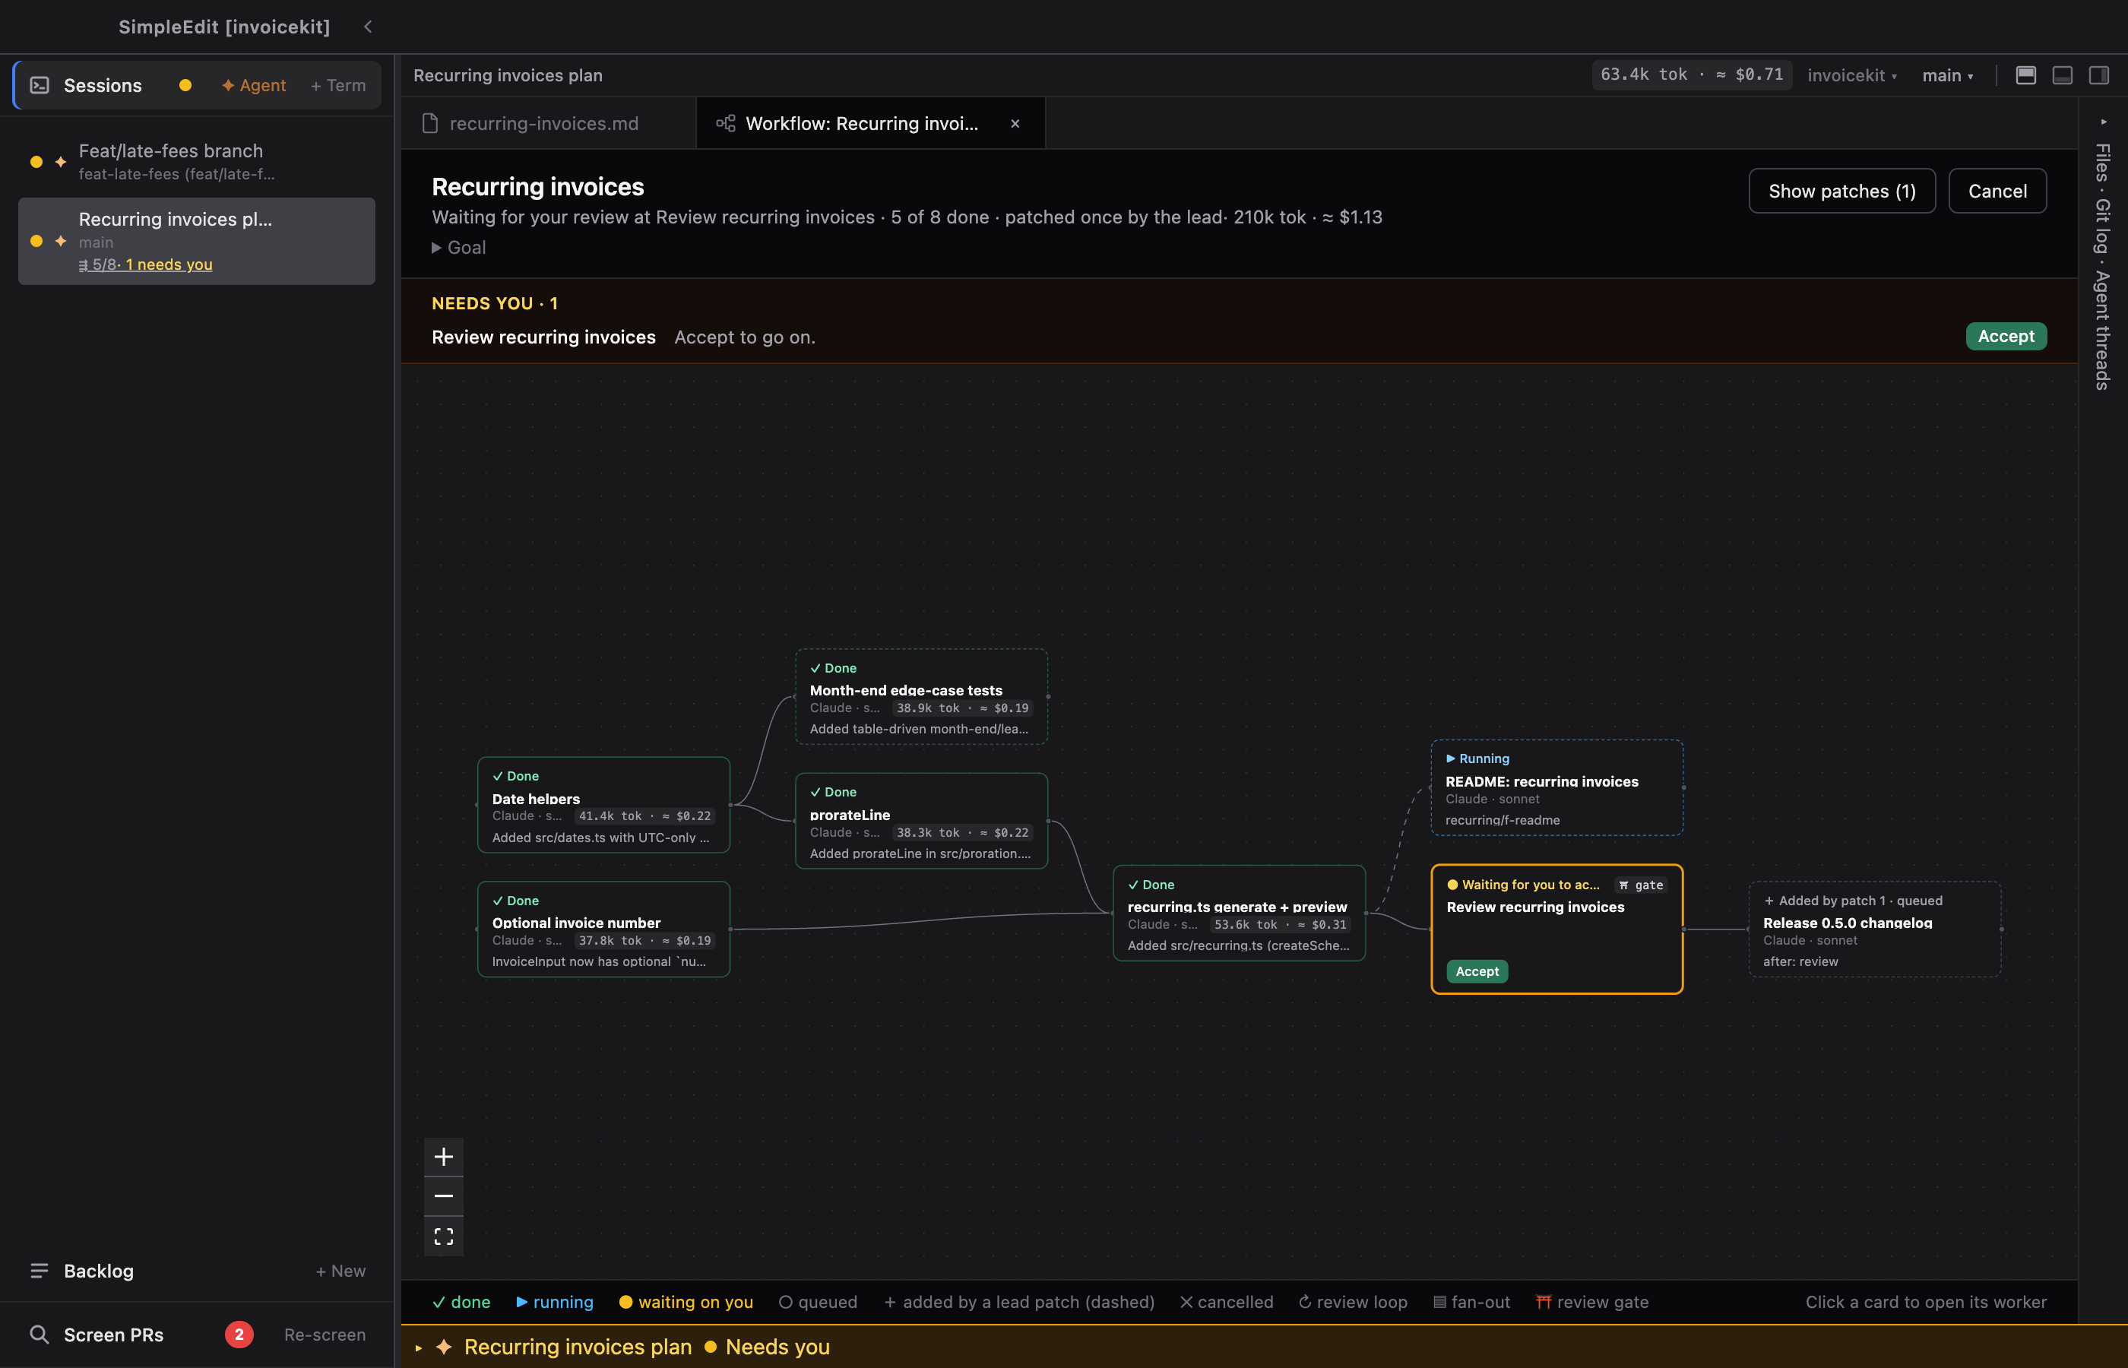The image size is (2128, 1368).
Task: Toggle the bottom panel layout icon
Action: click(x=2063, y=74)
